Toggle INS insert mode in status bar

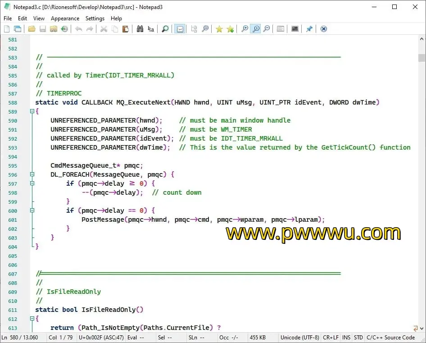(x=346, y=338)
